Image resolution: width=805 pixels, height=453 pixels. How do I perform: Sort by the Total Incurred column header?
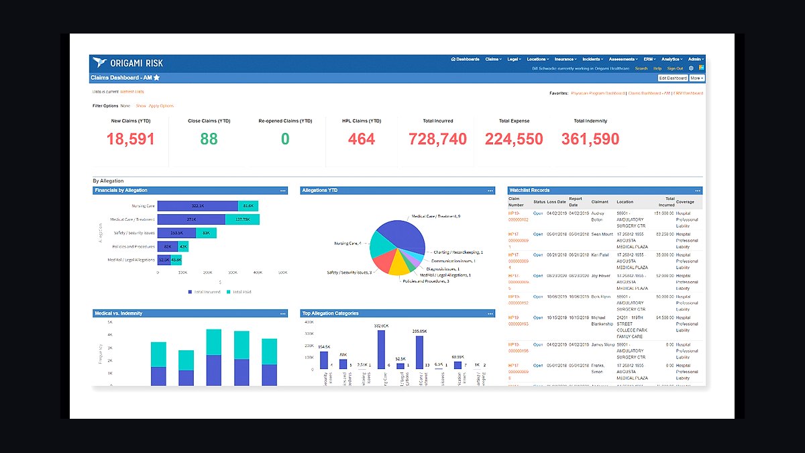[x=666, y=201]
